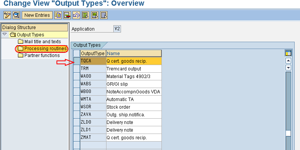The width and height of the screenshot is (300, 150).
Task: Select the row marker for TRM
Action: pyautogui.click(x=77, y=68)
